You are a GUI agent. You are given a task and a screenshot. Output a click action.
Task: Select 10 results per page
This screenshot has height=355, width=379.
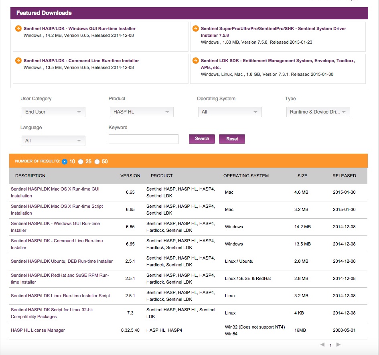(65, 162)
